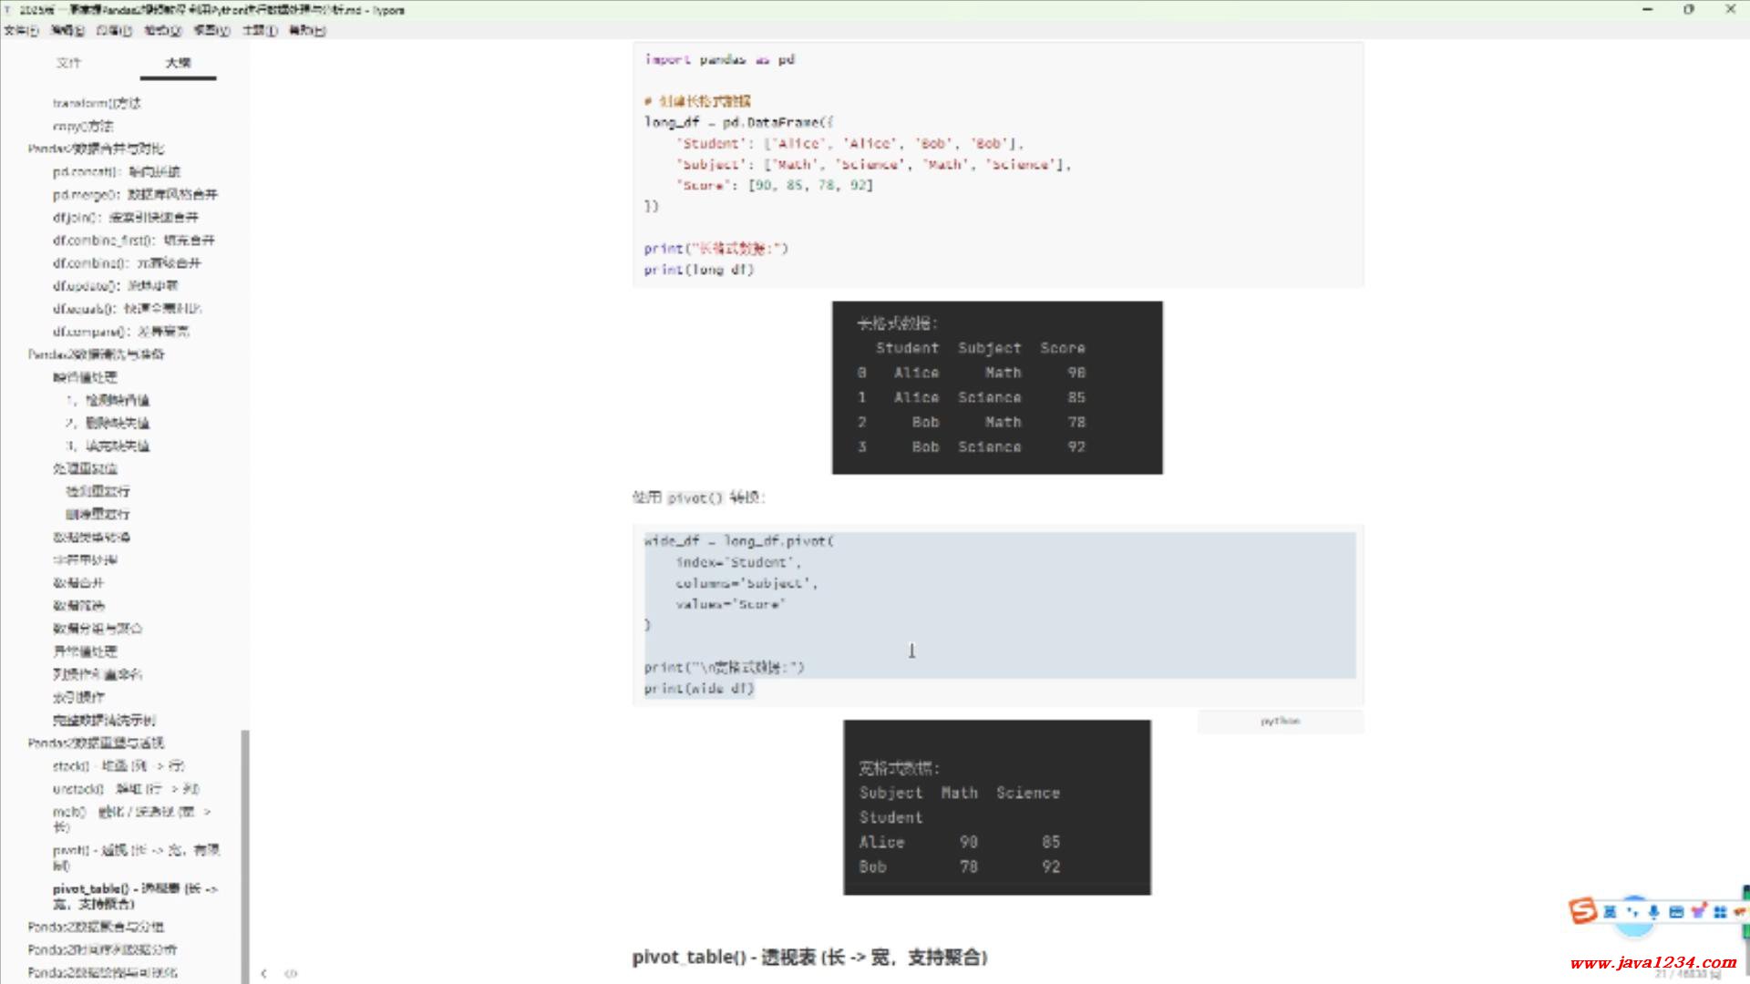Screen dimensions: 1750x984
Task: Go to stack() outline heading
Action: [118, 766]
